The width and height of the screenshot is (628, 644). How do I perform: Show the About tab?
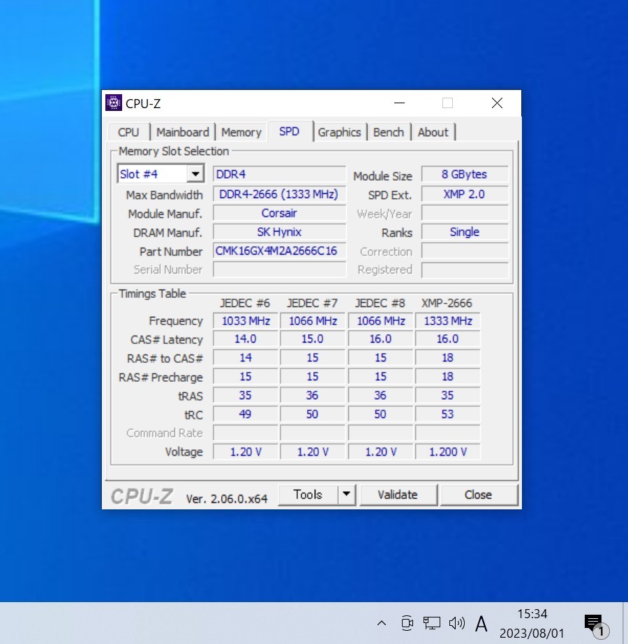coord(433,133)
